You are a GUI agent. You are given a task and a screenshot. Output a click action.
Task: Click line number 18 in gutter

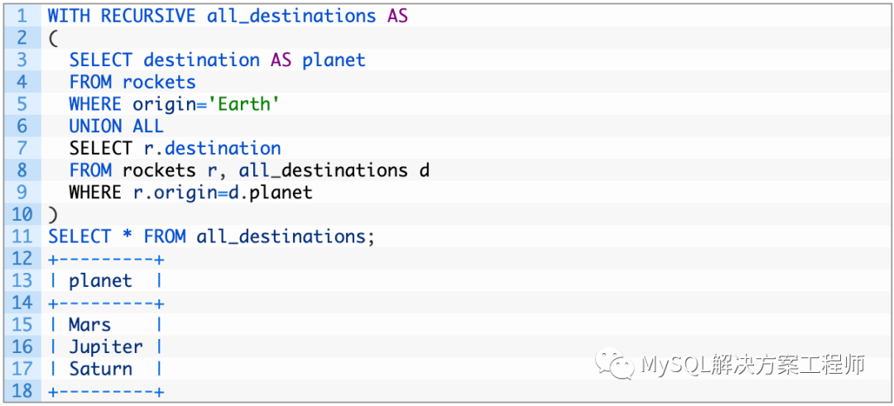(22, 391)
